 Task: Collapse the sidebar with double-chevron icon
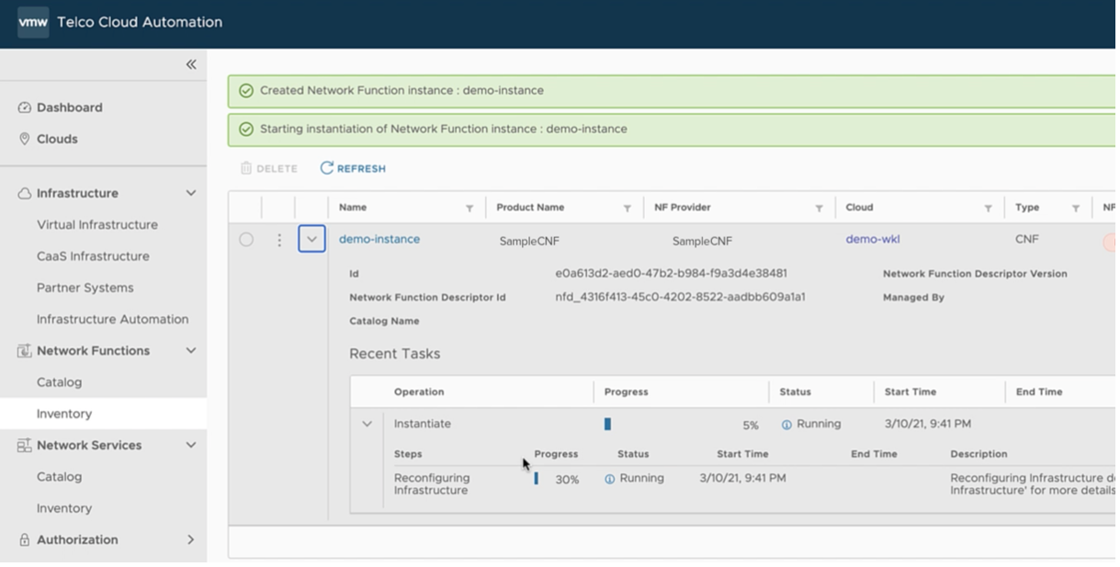click(191, 64)
